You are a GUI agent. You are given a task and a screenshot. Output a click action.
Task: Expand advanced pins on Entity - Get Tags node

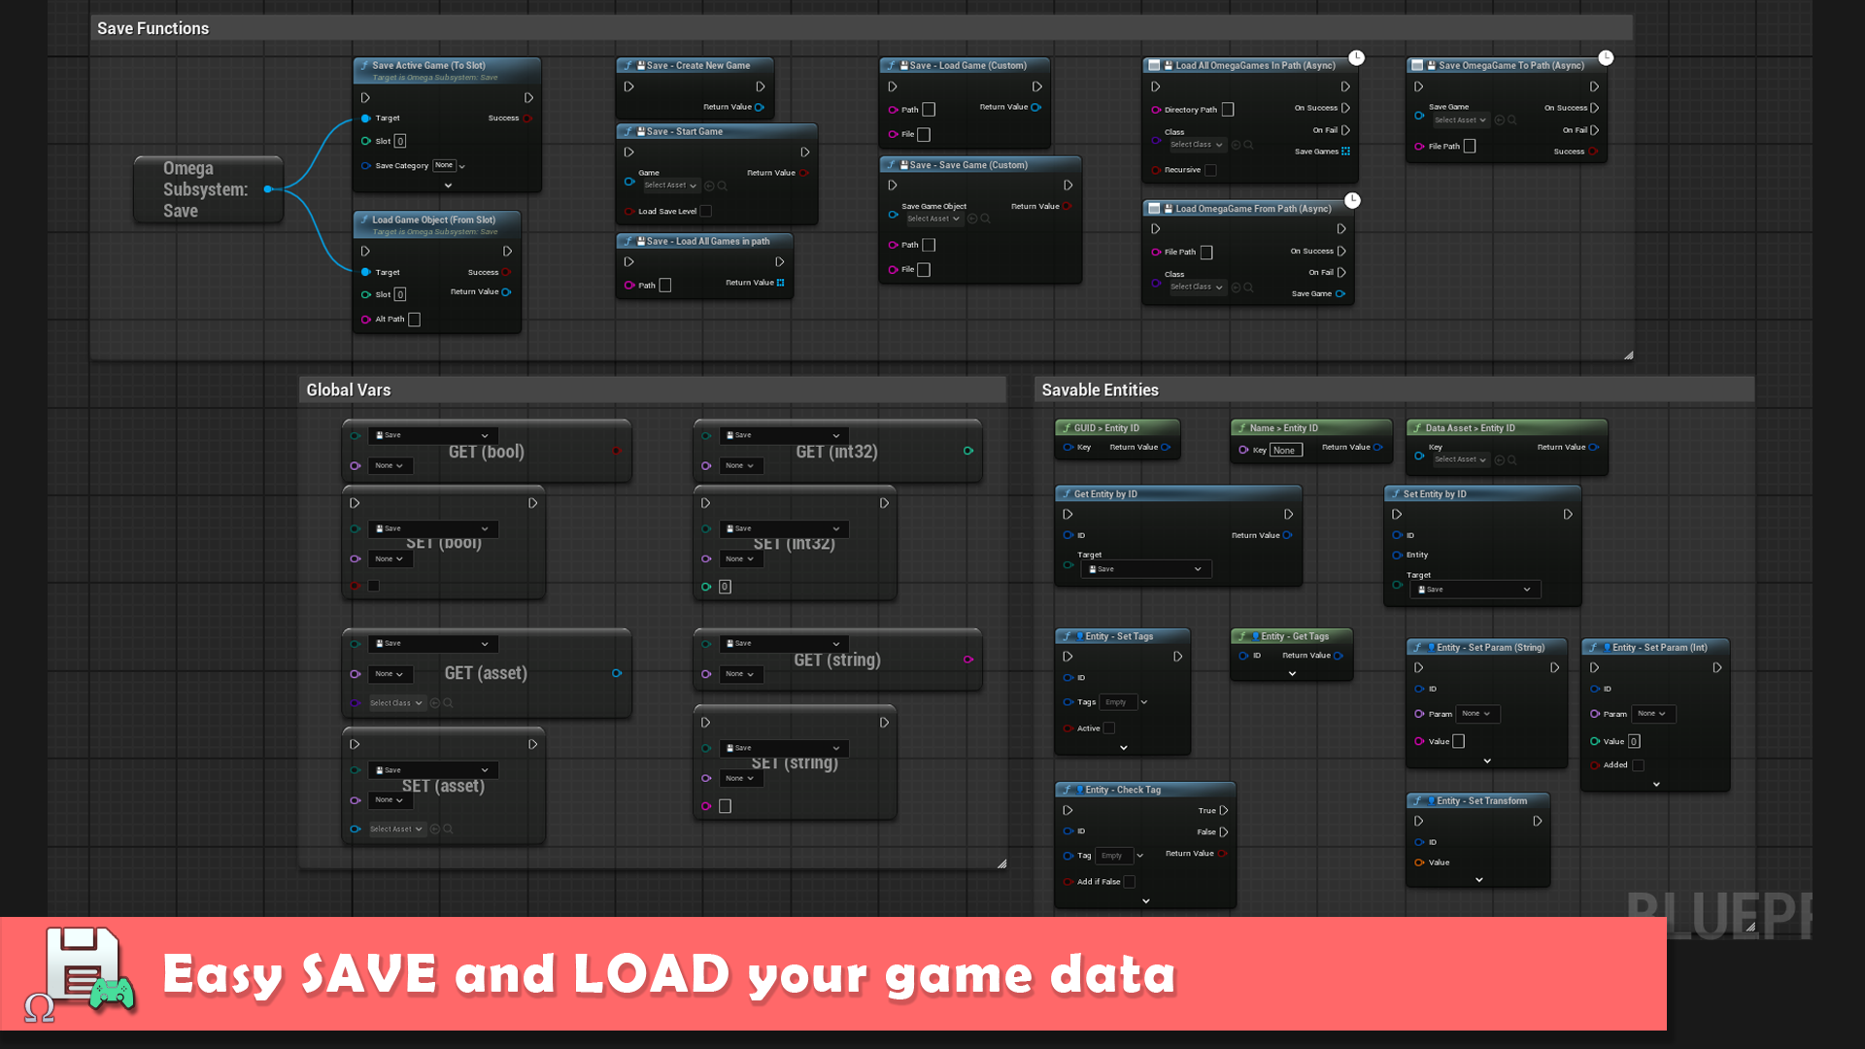pyautogui.click(x=1292, y=673)
